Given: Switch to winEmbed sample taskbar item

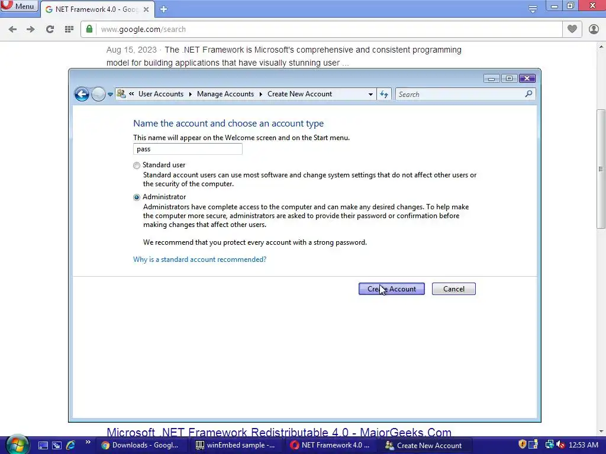Looking at the screenshot, I should (236, 445).
